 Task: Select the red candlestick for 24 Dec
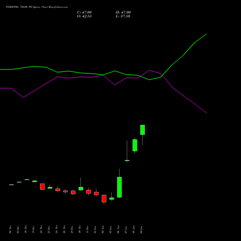(58, 189)
